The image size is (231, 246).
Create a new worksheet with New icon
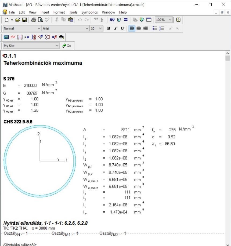7,20
